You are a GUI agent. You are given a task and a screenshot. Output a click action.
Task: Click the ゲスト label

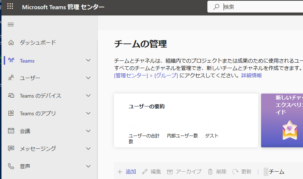211,136
